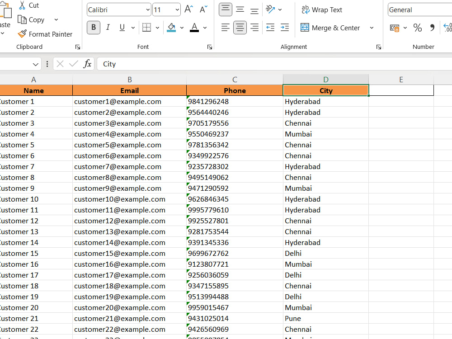Expand the Name Box dropdown

[x=35, y=64]
